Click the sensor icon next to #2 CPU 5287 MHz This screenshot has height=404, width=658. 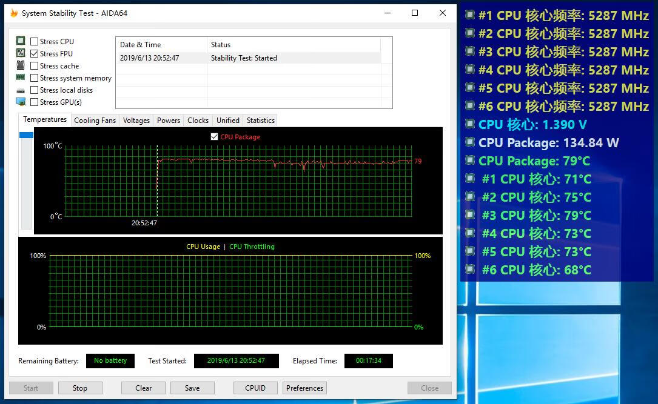[x=470, y=33]
